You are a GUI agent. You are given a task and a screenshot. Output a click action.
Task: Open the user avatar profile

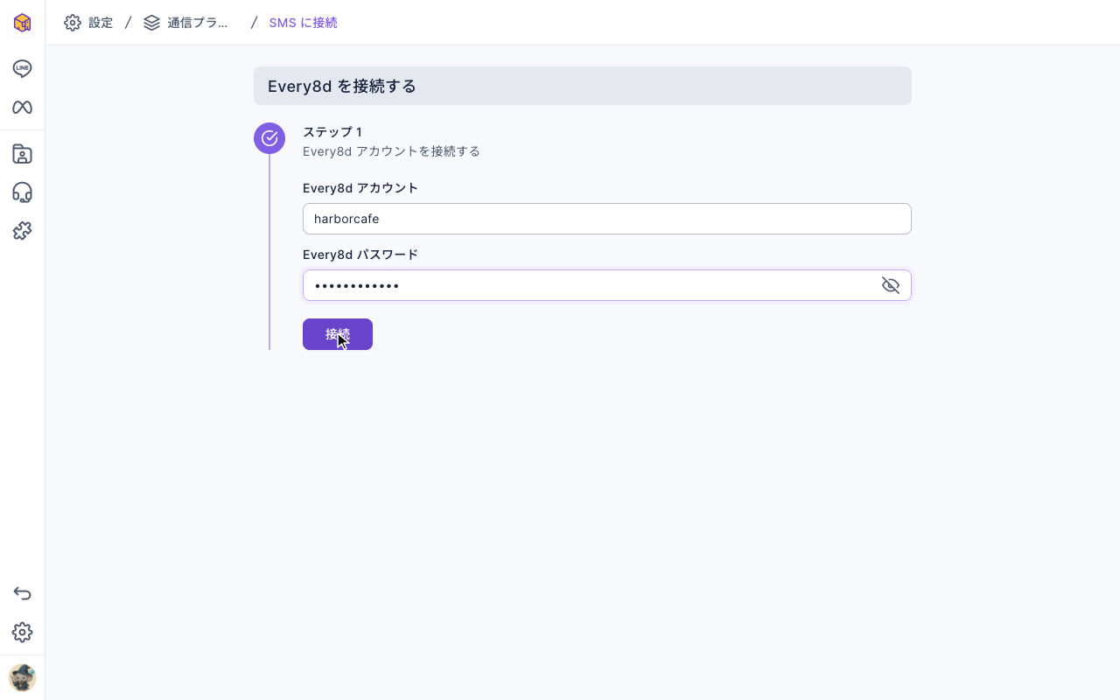click(23, 677)
